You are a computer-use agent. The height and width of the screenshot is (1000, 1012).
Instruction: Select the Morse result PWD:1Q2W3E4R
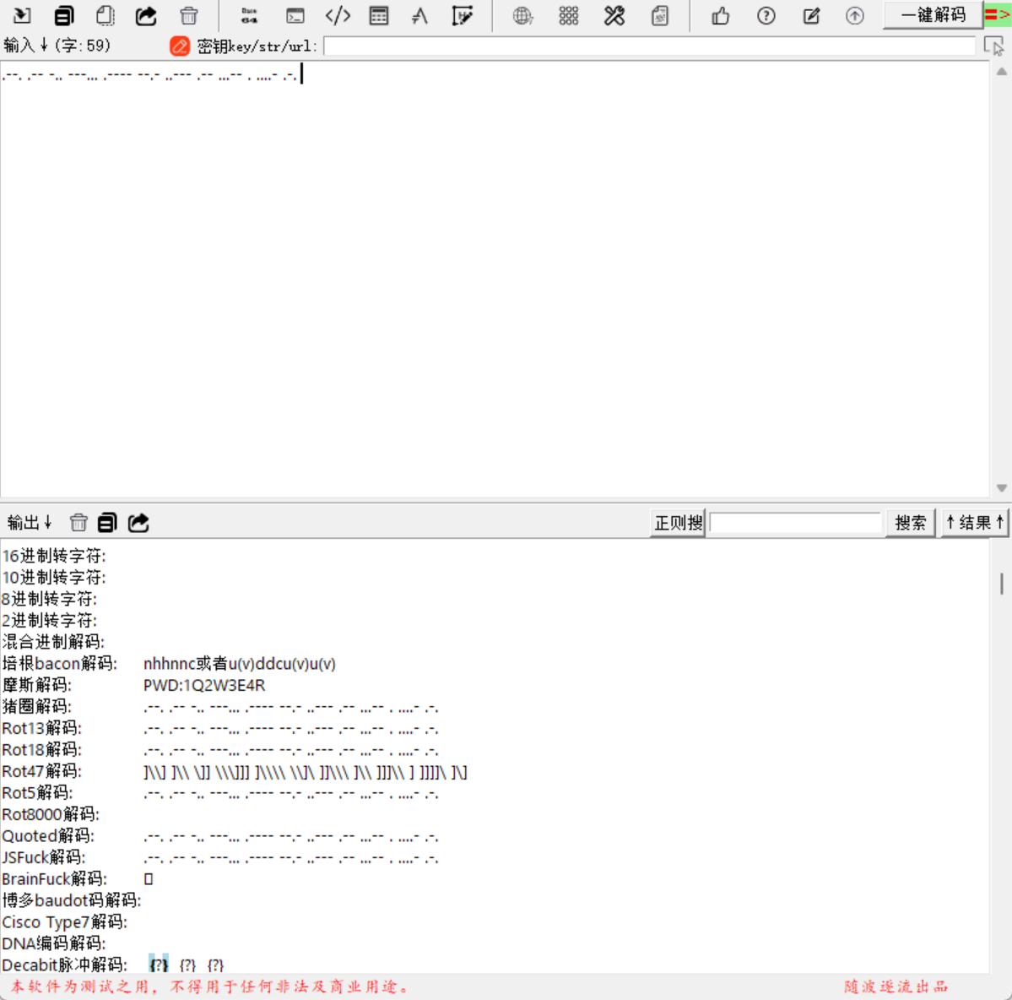point(204,685)
